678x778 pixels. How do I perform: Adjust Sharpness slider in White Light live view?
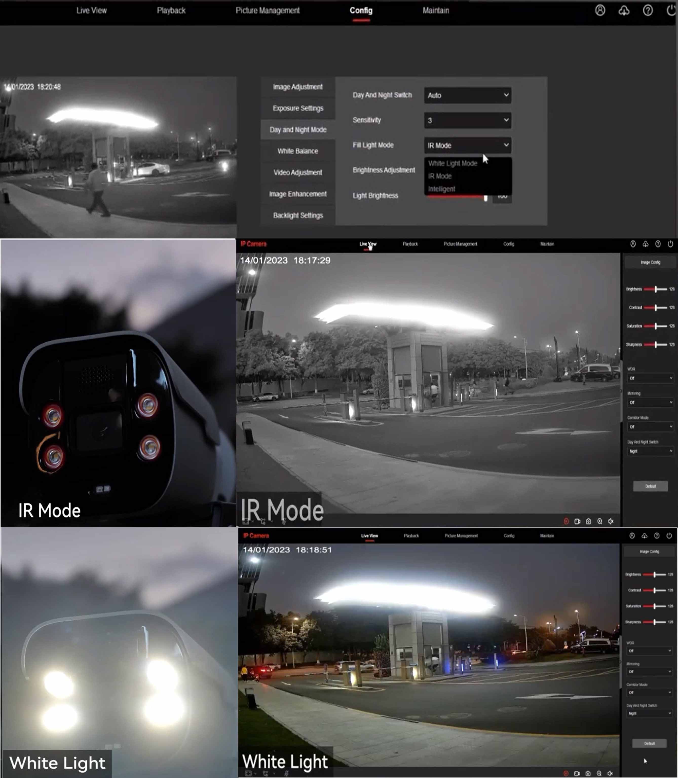[654, 622]
